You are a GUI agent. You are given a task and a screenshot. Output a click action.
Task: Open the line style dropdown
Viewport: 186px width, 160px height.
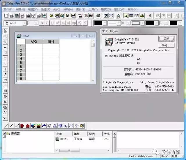coord(119,23)
